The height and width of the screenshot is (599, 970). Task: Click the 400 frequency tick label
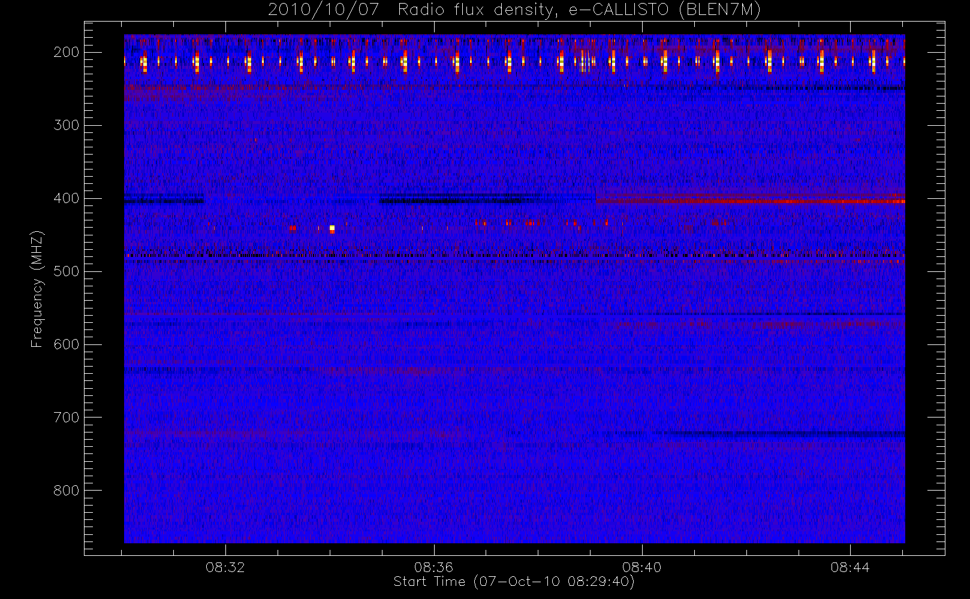point(67,198)
